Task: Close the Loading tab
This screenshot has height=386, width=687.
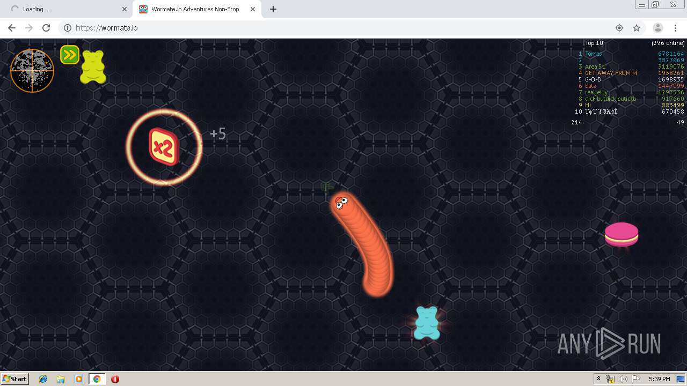Action: [x=125, y=9]
